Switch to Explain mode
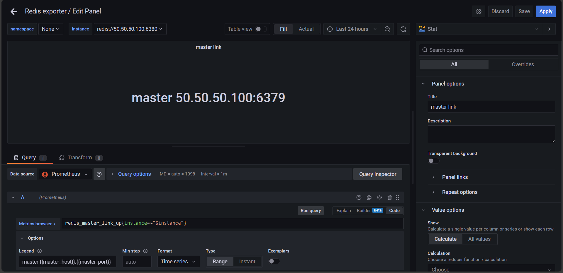 pos(344,211)
